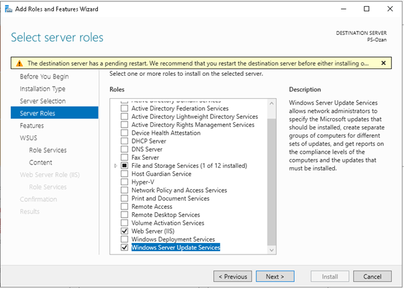Maximize the wizard window
This screenshot has height=288, width=404.
(366, 9)
